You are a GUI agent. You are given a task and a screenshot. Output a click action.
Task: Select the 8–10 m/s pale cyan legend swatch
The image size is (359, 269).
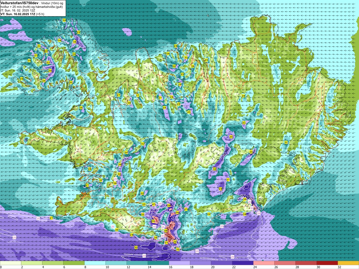95,263
